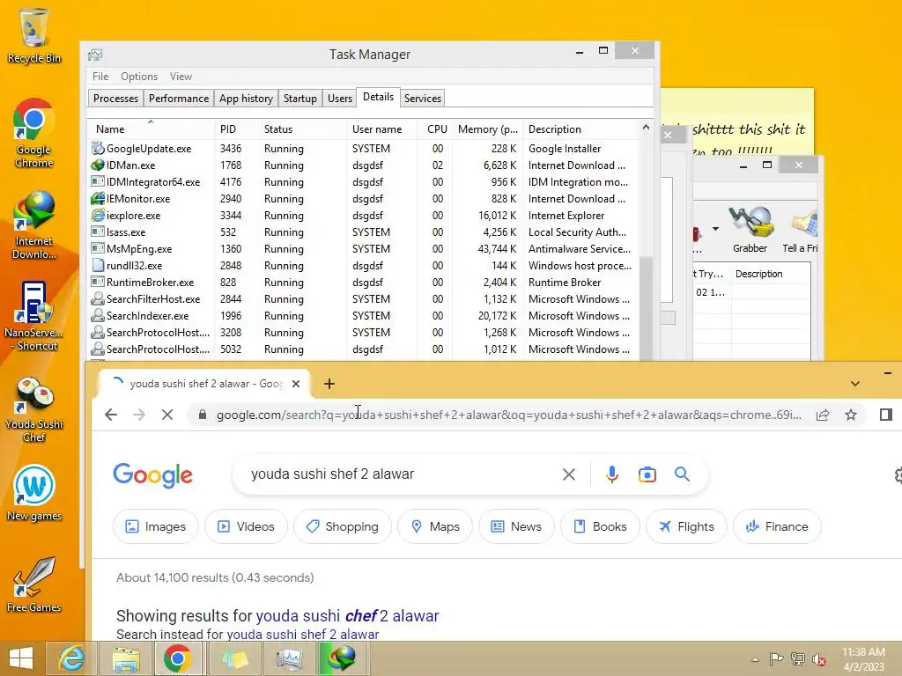Click the Chrome back arrow
This screenshot has height=676, width=902.
tap(111, 415)
